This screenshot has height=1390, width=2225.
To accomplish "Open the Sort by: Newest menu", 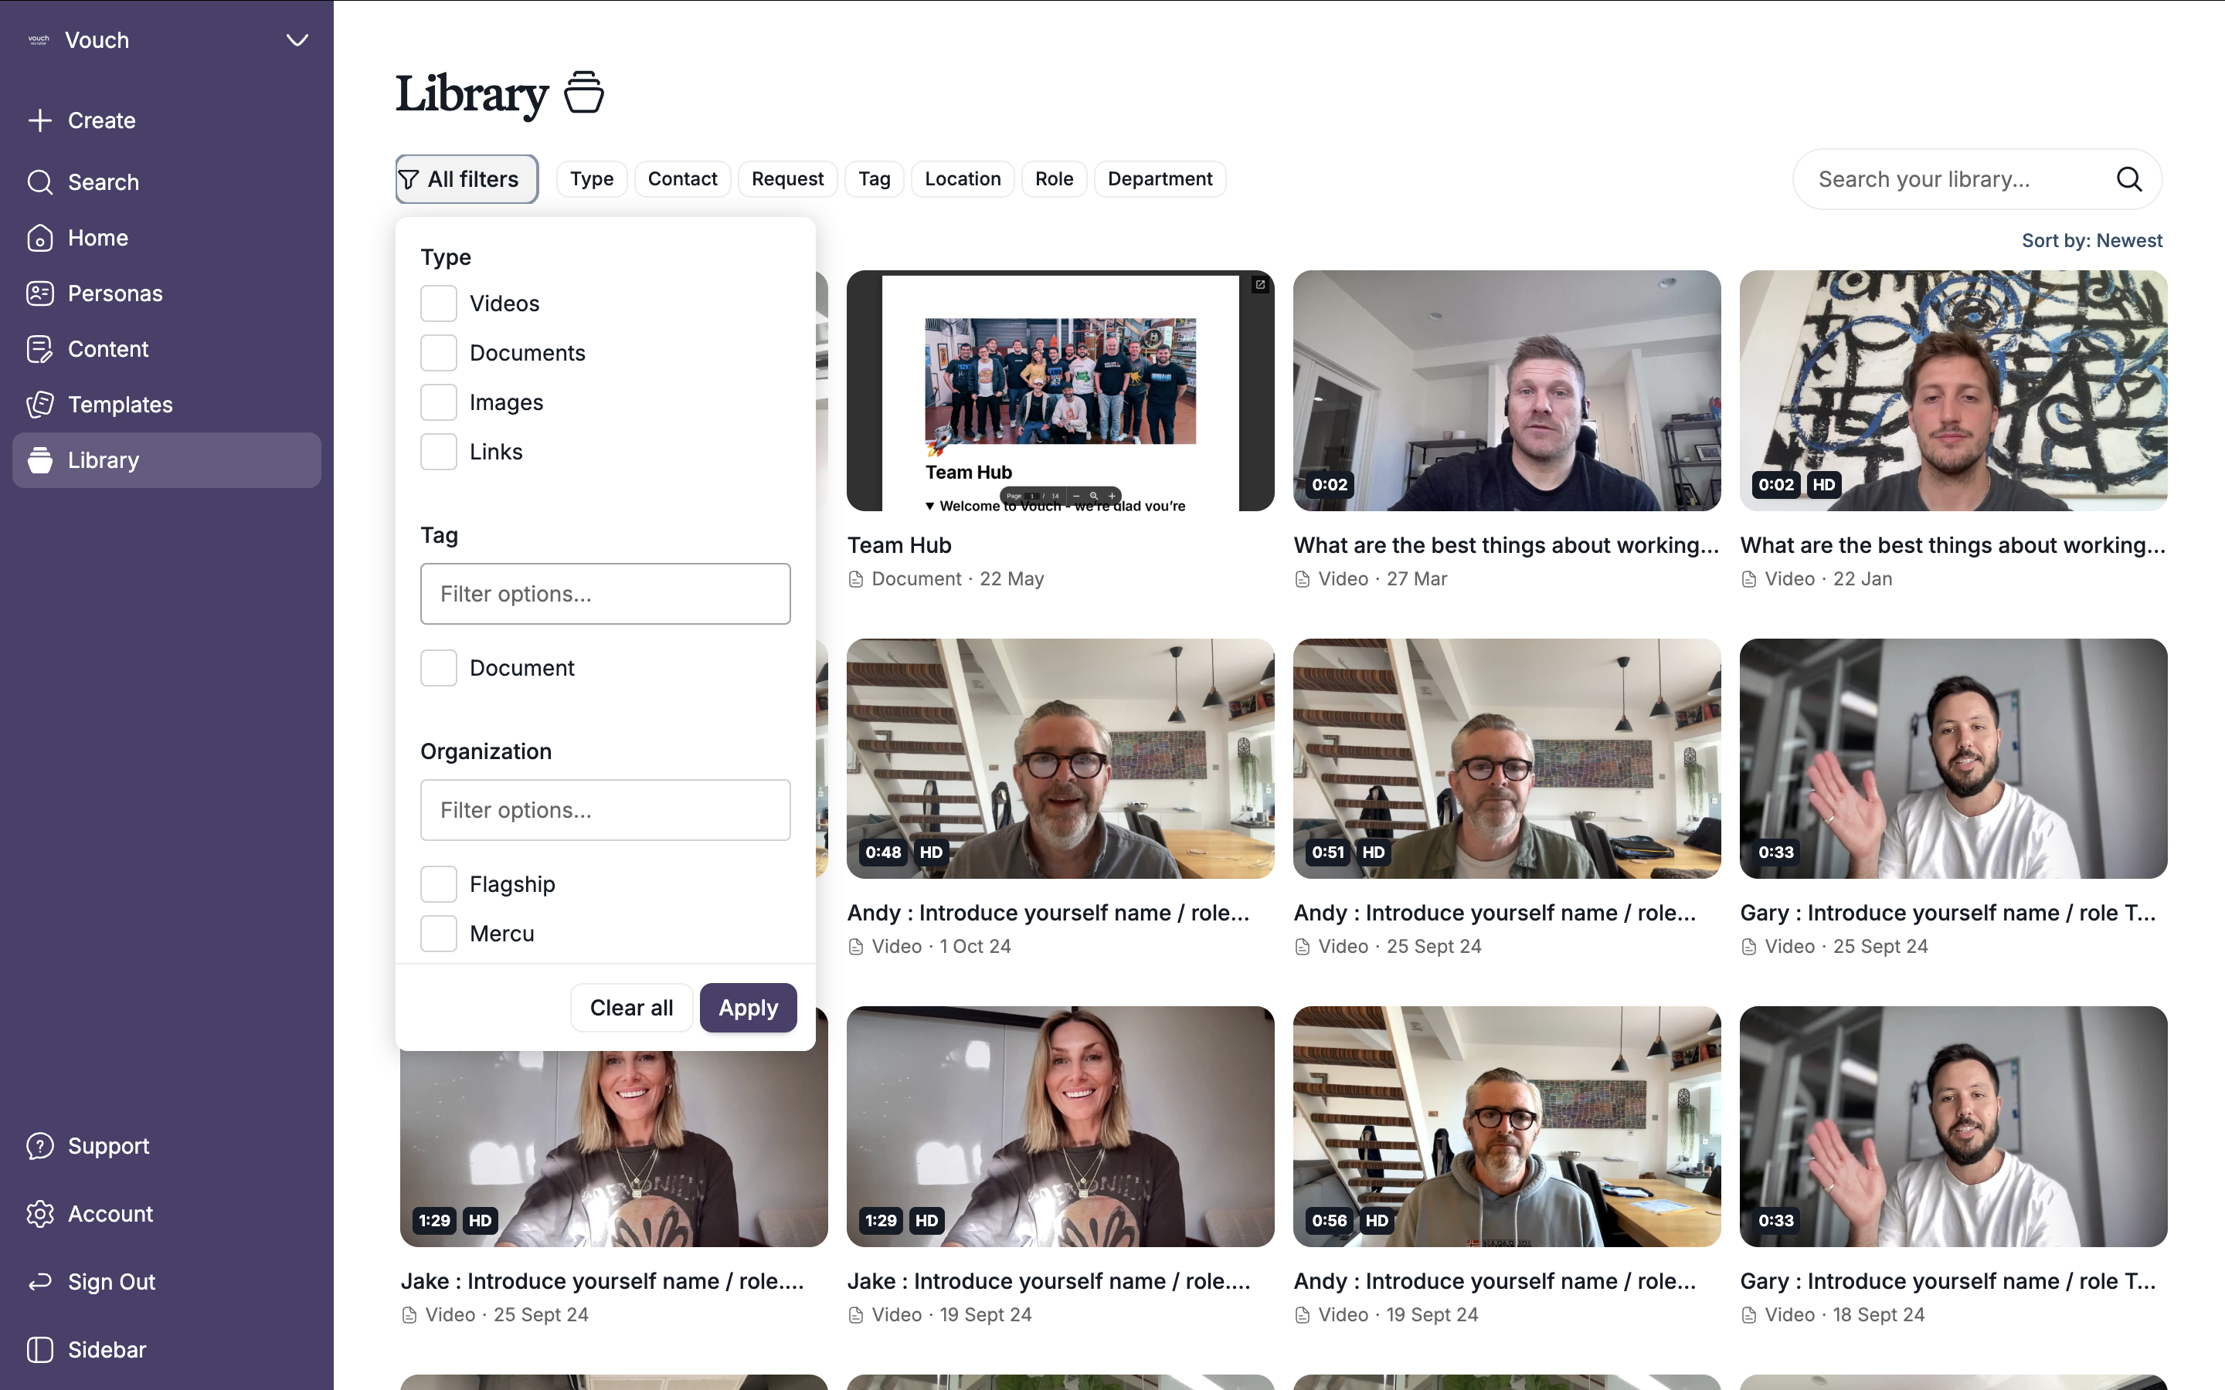I will [2091, 241].
